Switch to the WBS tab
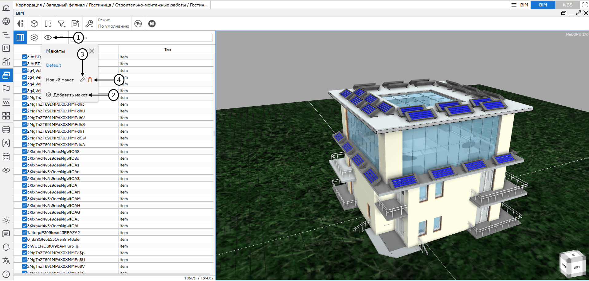 (x=567, y=5)
